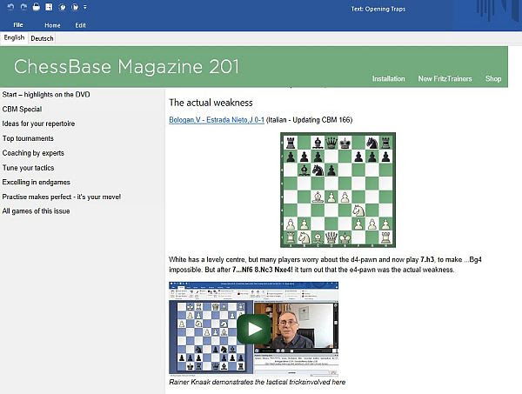The width and height of the screenshot is (522, 394).
Task: Click the fifth quick access toolbar icon
Action: click(x=64, y=7)
